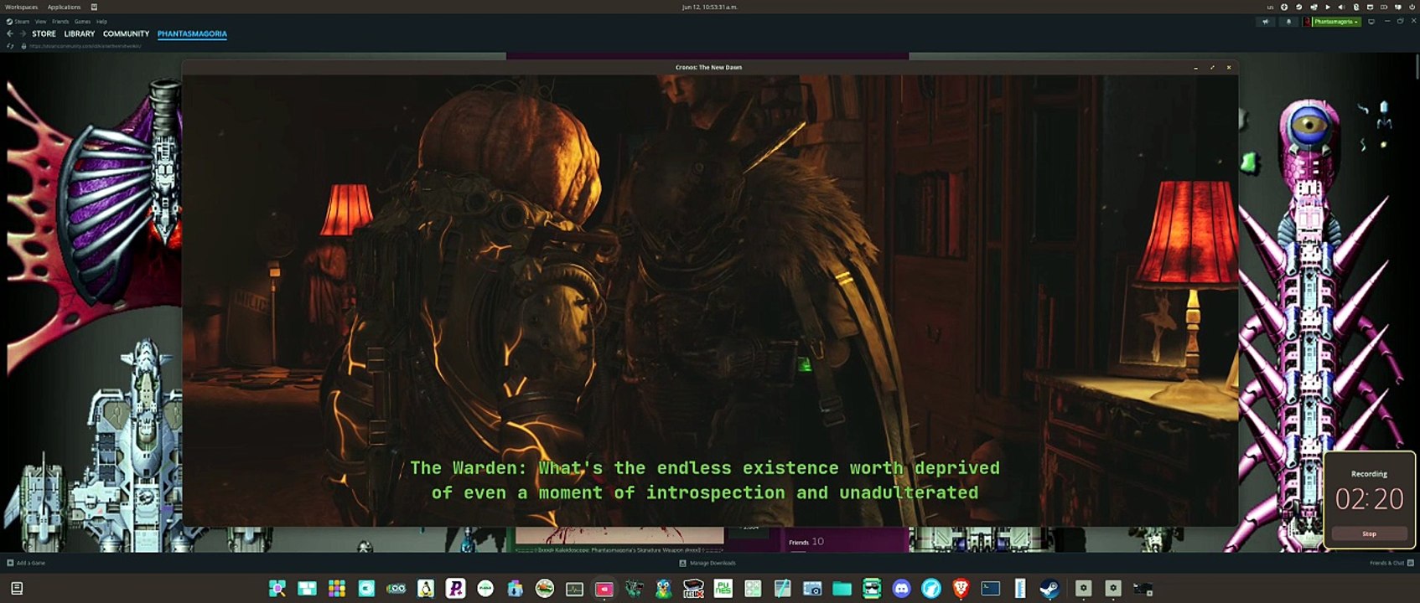Open the app grid dock icon
This screenshot has height=603, width=1420.
[x=337, y=589]
